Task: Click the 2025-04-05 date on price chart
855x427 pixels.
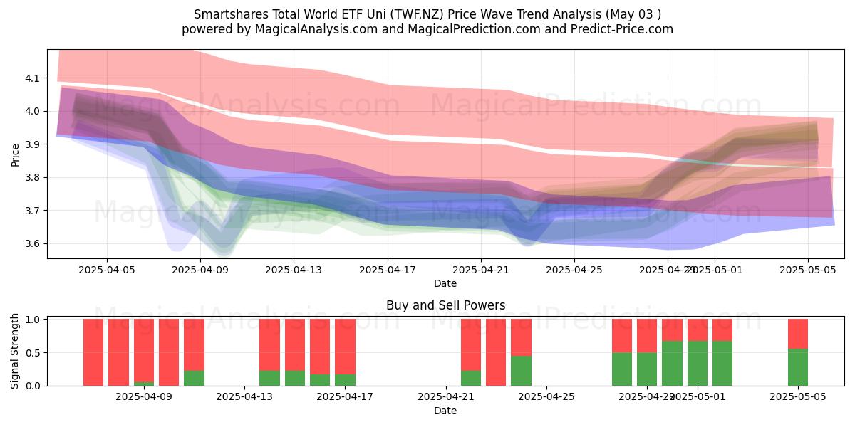Action: point(107,270)
